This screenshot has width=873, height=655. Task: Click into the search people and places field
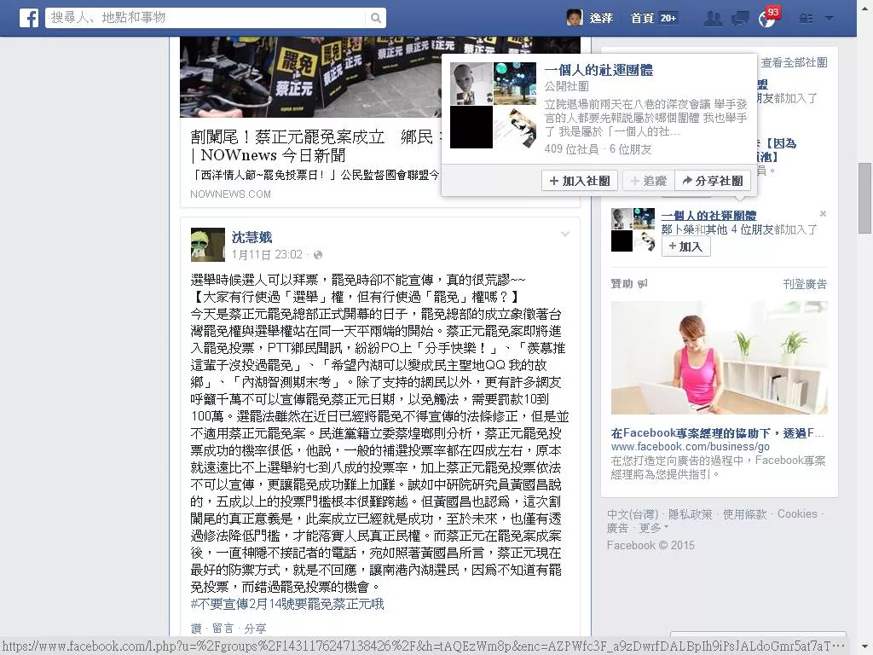click(206, 18)
